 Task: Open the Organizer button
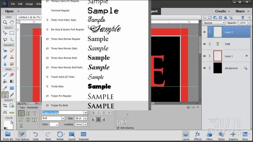pos(83,136)
